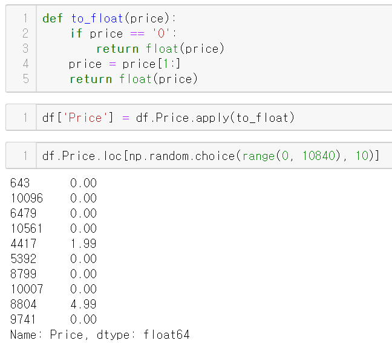Image resolution: width=392 pixels, height=343 pixels.
Task: Click the "if price == '0':" line
Action: 123,33
